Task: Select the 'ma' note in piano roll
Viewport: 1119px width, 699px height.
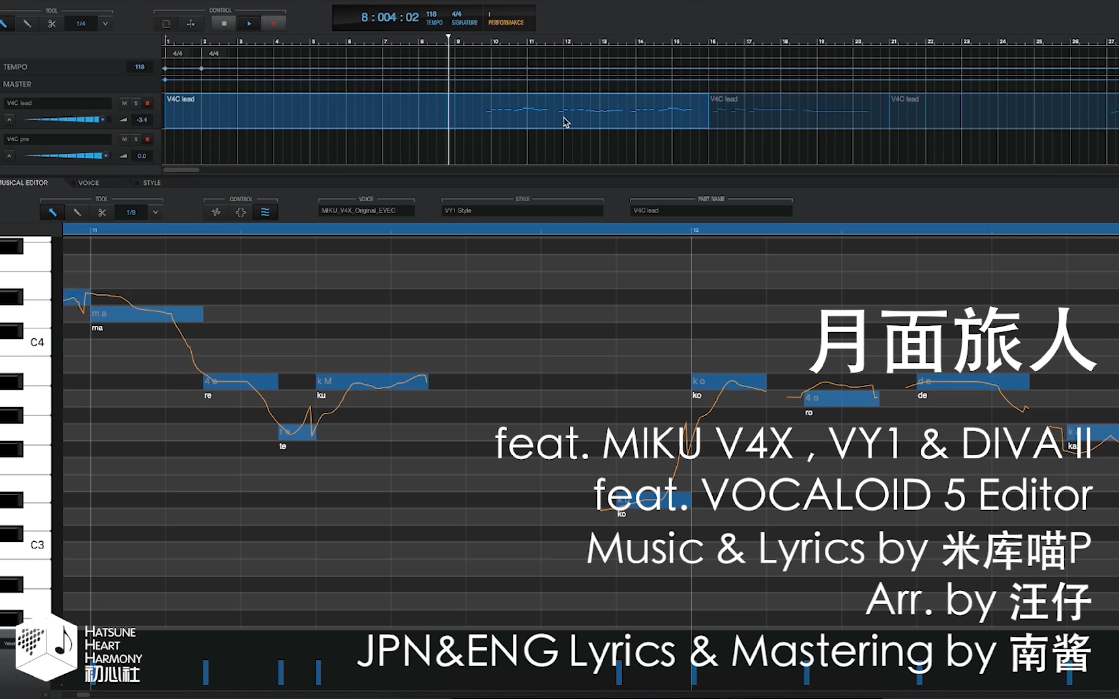Action: 146,314
